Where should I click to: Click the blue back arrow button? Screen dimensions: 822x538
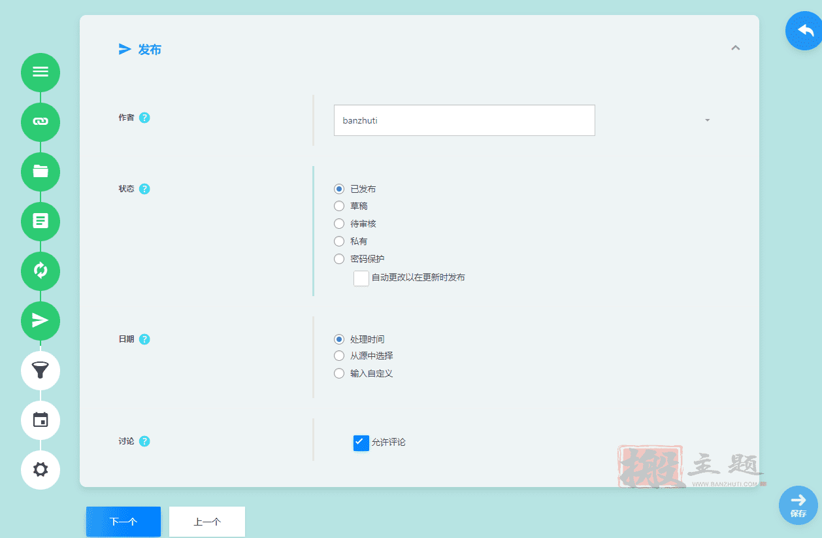coord(805,31)
